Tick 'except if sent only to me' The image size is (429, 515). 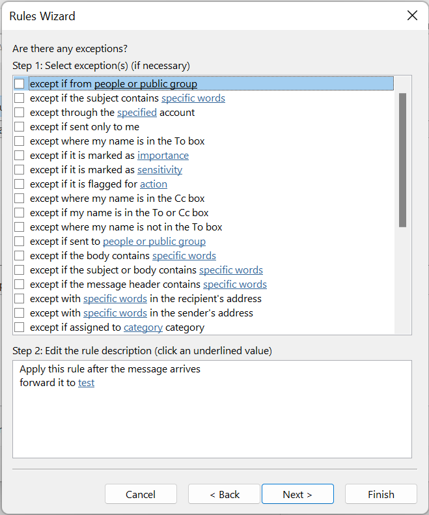(19, 127)
